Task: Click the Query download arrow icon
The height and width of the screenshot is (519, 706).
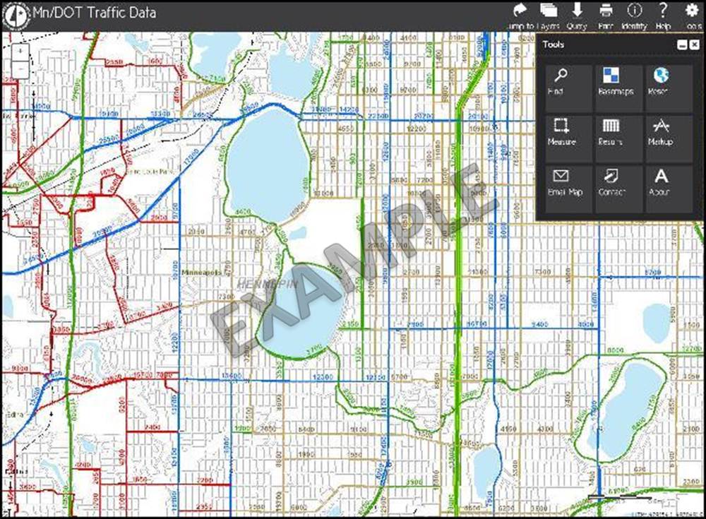Action: point(577,11)
